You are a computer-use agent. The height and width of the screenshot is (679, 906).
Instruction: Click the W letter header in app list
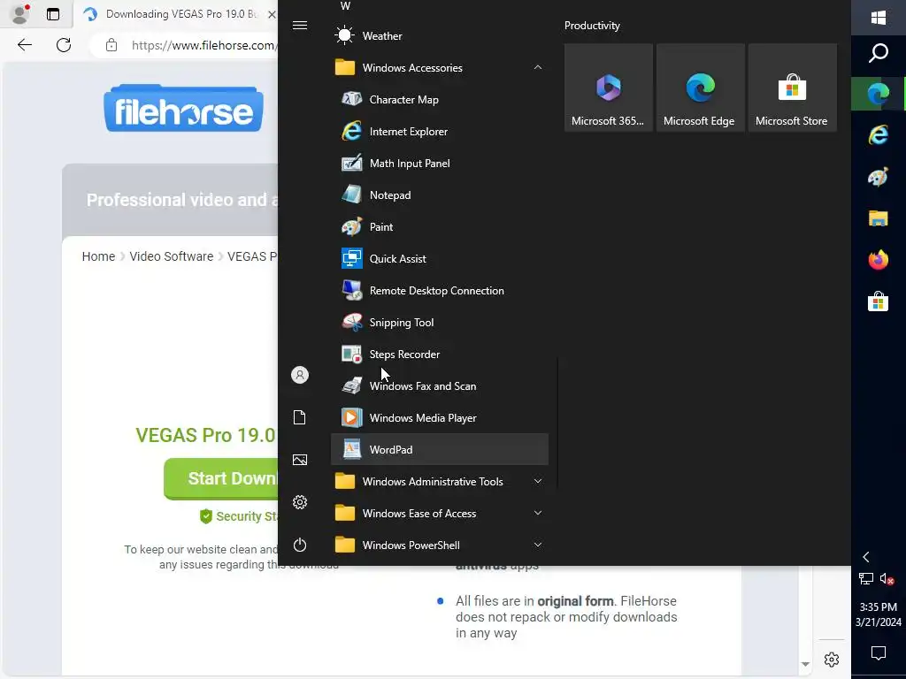pyautogui.click(x=346, y=6)
